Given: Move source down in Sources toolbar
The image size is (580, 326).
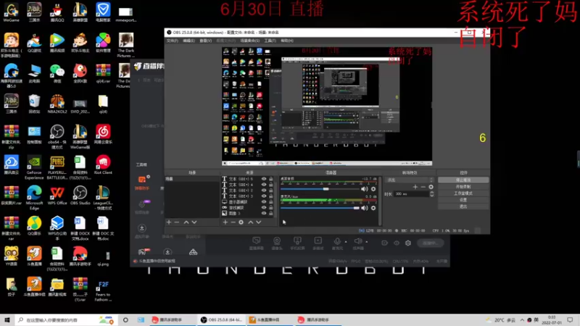Looking at the screenshot, I should pyautogui.click(x=259, y=222).
